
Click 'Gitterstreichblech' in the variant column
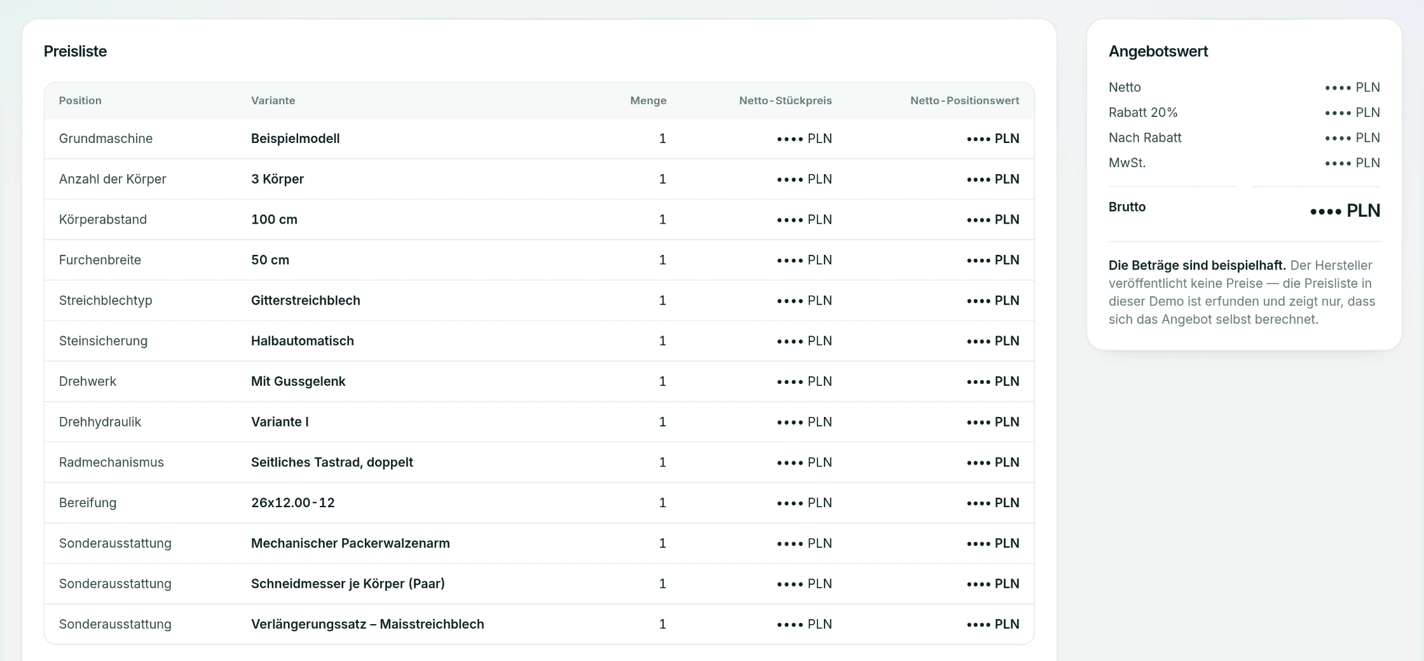(x=306, y=301)
